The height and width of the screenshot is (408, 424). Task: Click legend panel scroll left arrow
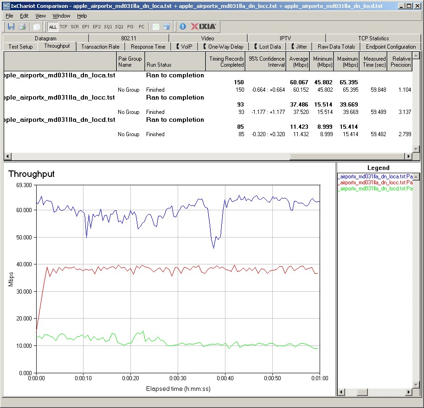click(341, 392)
